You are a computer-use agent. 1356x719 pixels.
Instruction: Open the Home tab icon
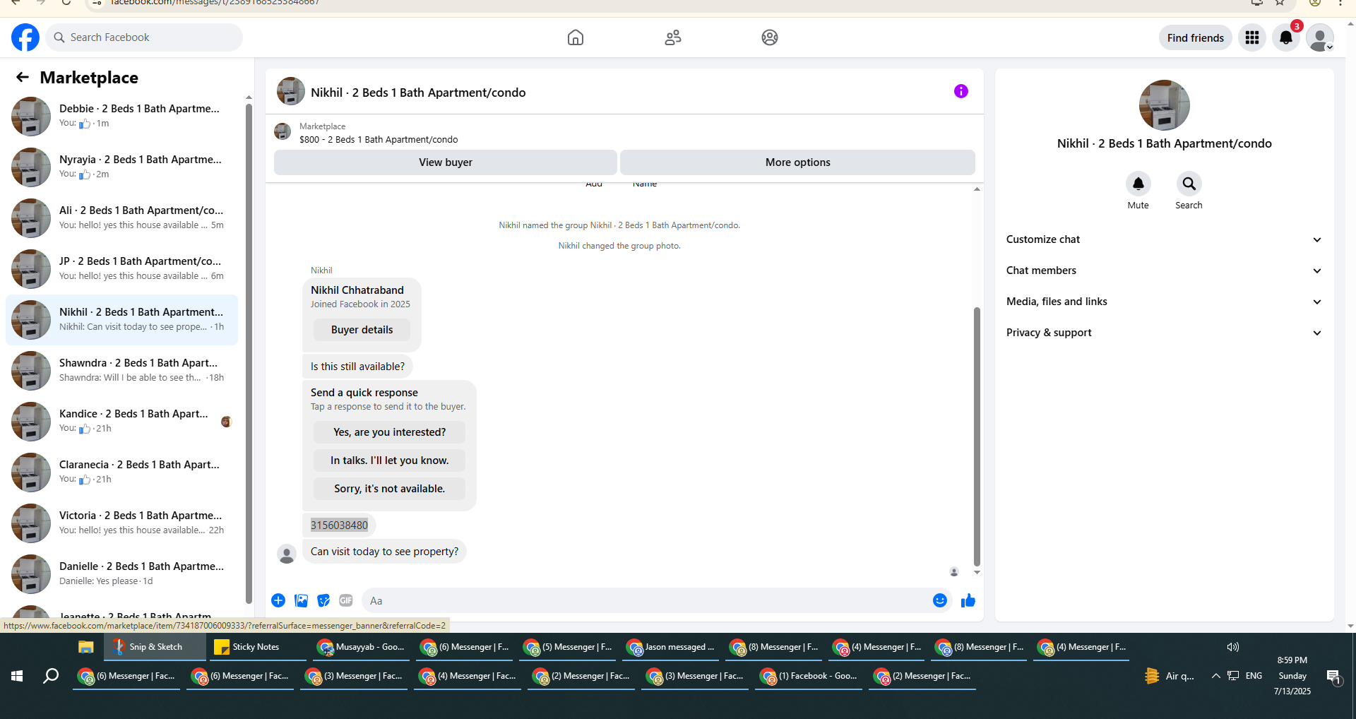click(x=576, y=37)
